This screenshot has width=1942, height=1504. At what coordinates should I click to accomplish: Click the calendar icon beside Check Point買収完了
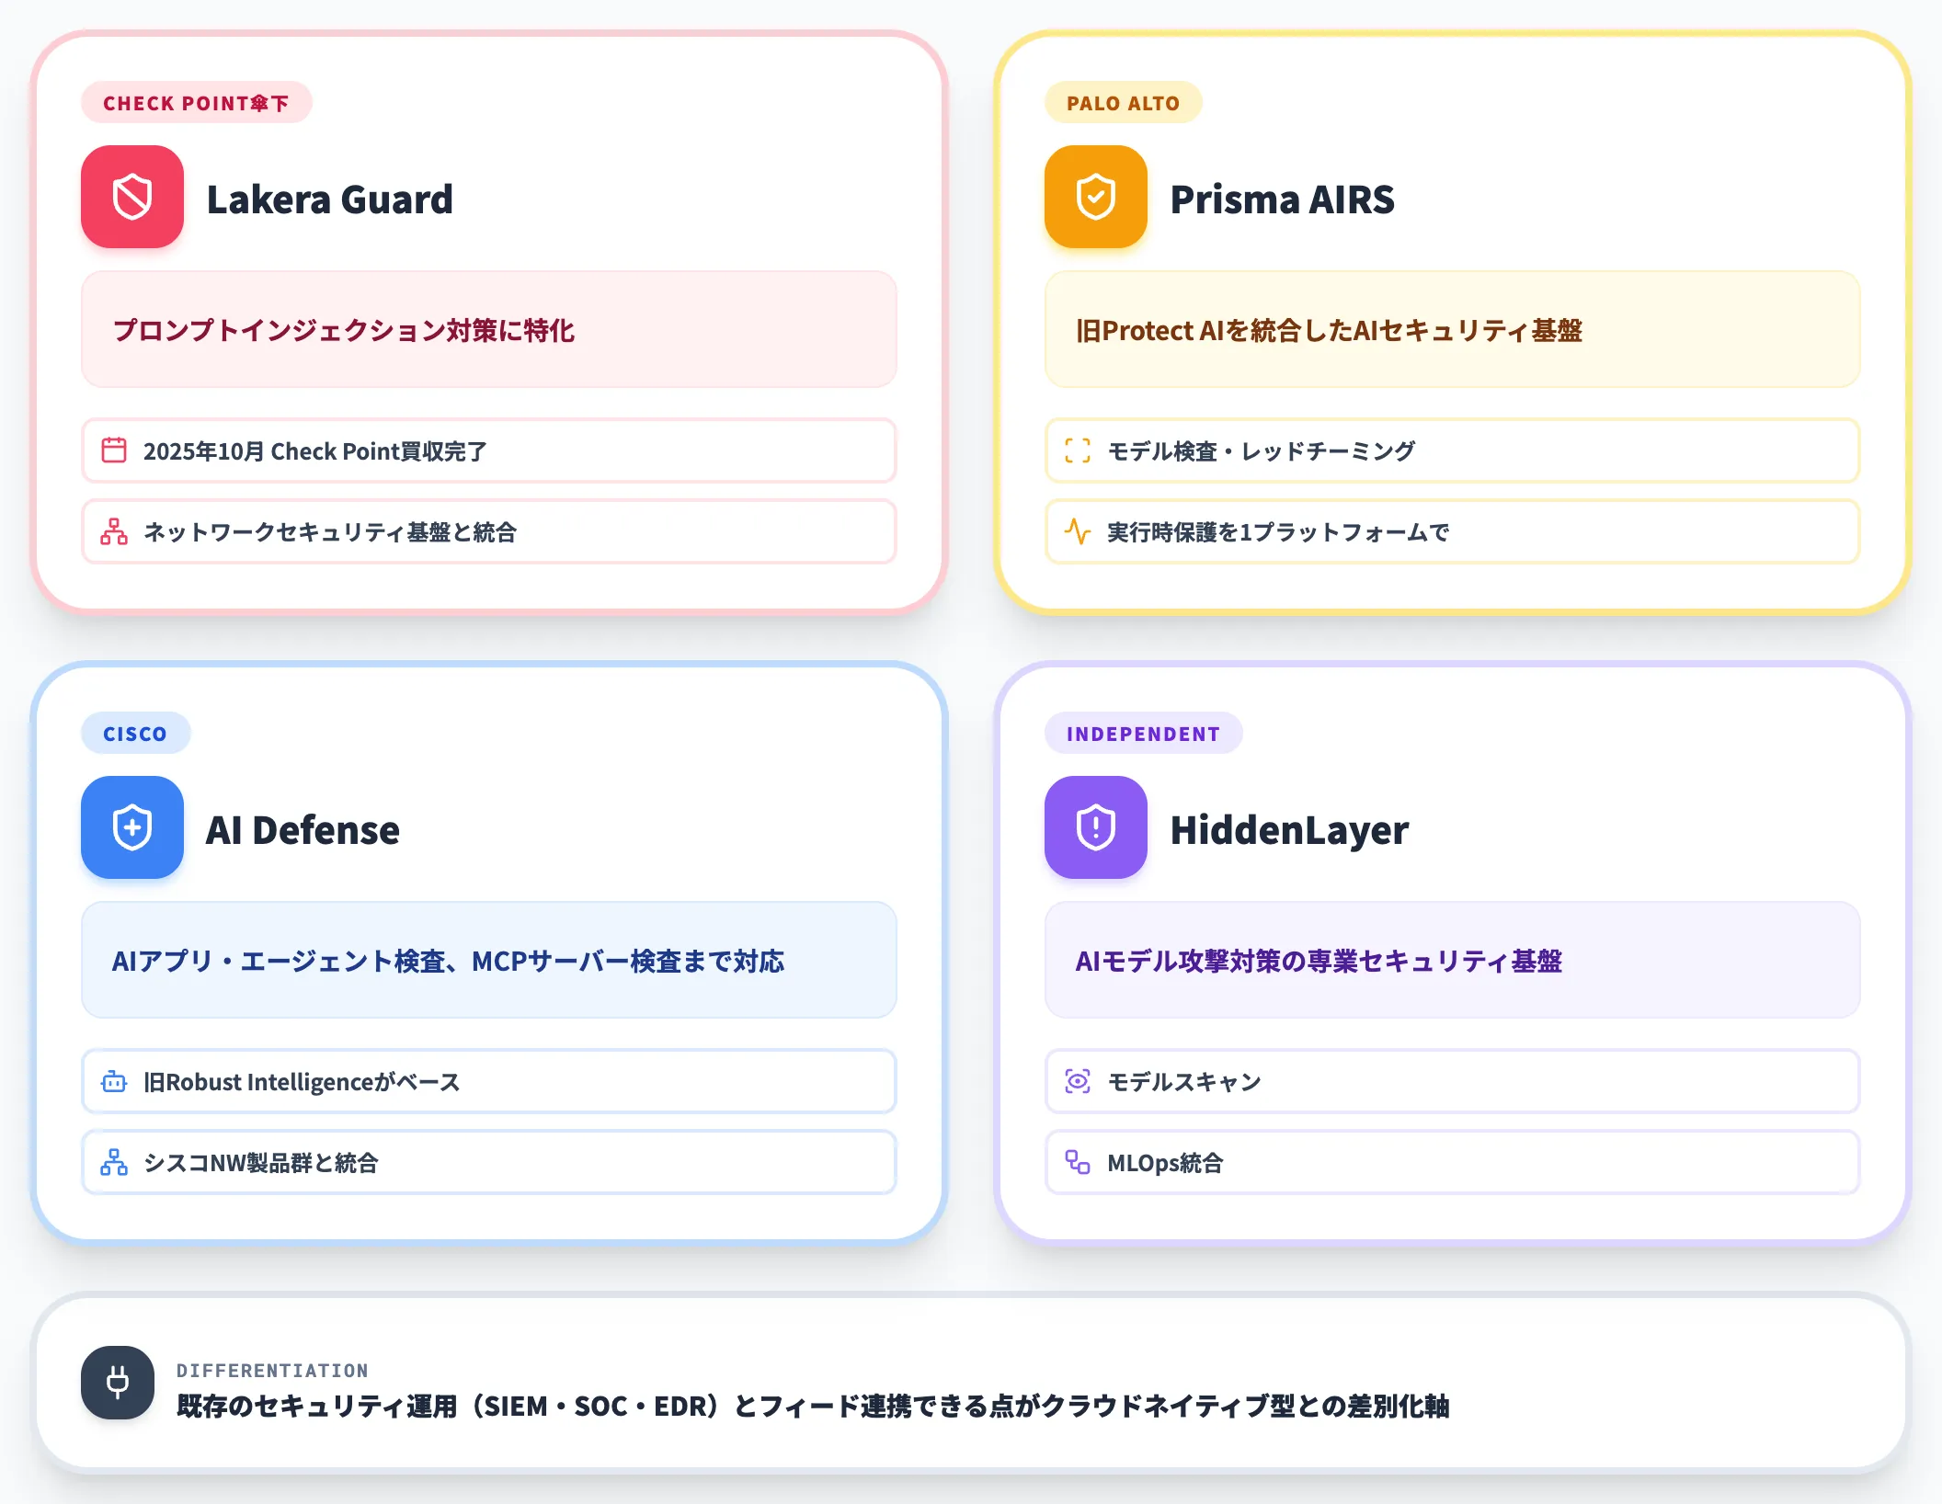(x=114, y=450)
